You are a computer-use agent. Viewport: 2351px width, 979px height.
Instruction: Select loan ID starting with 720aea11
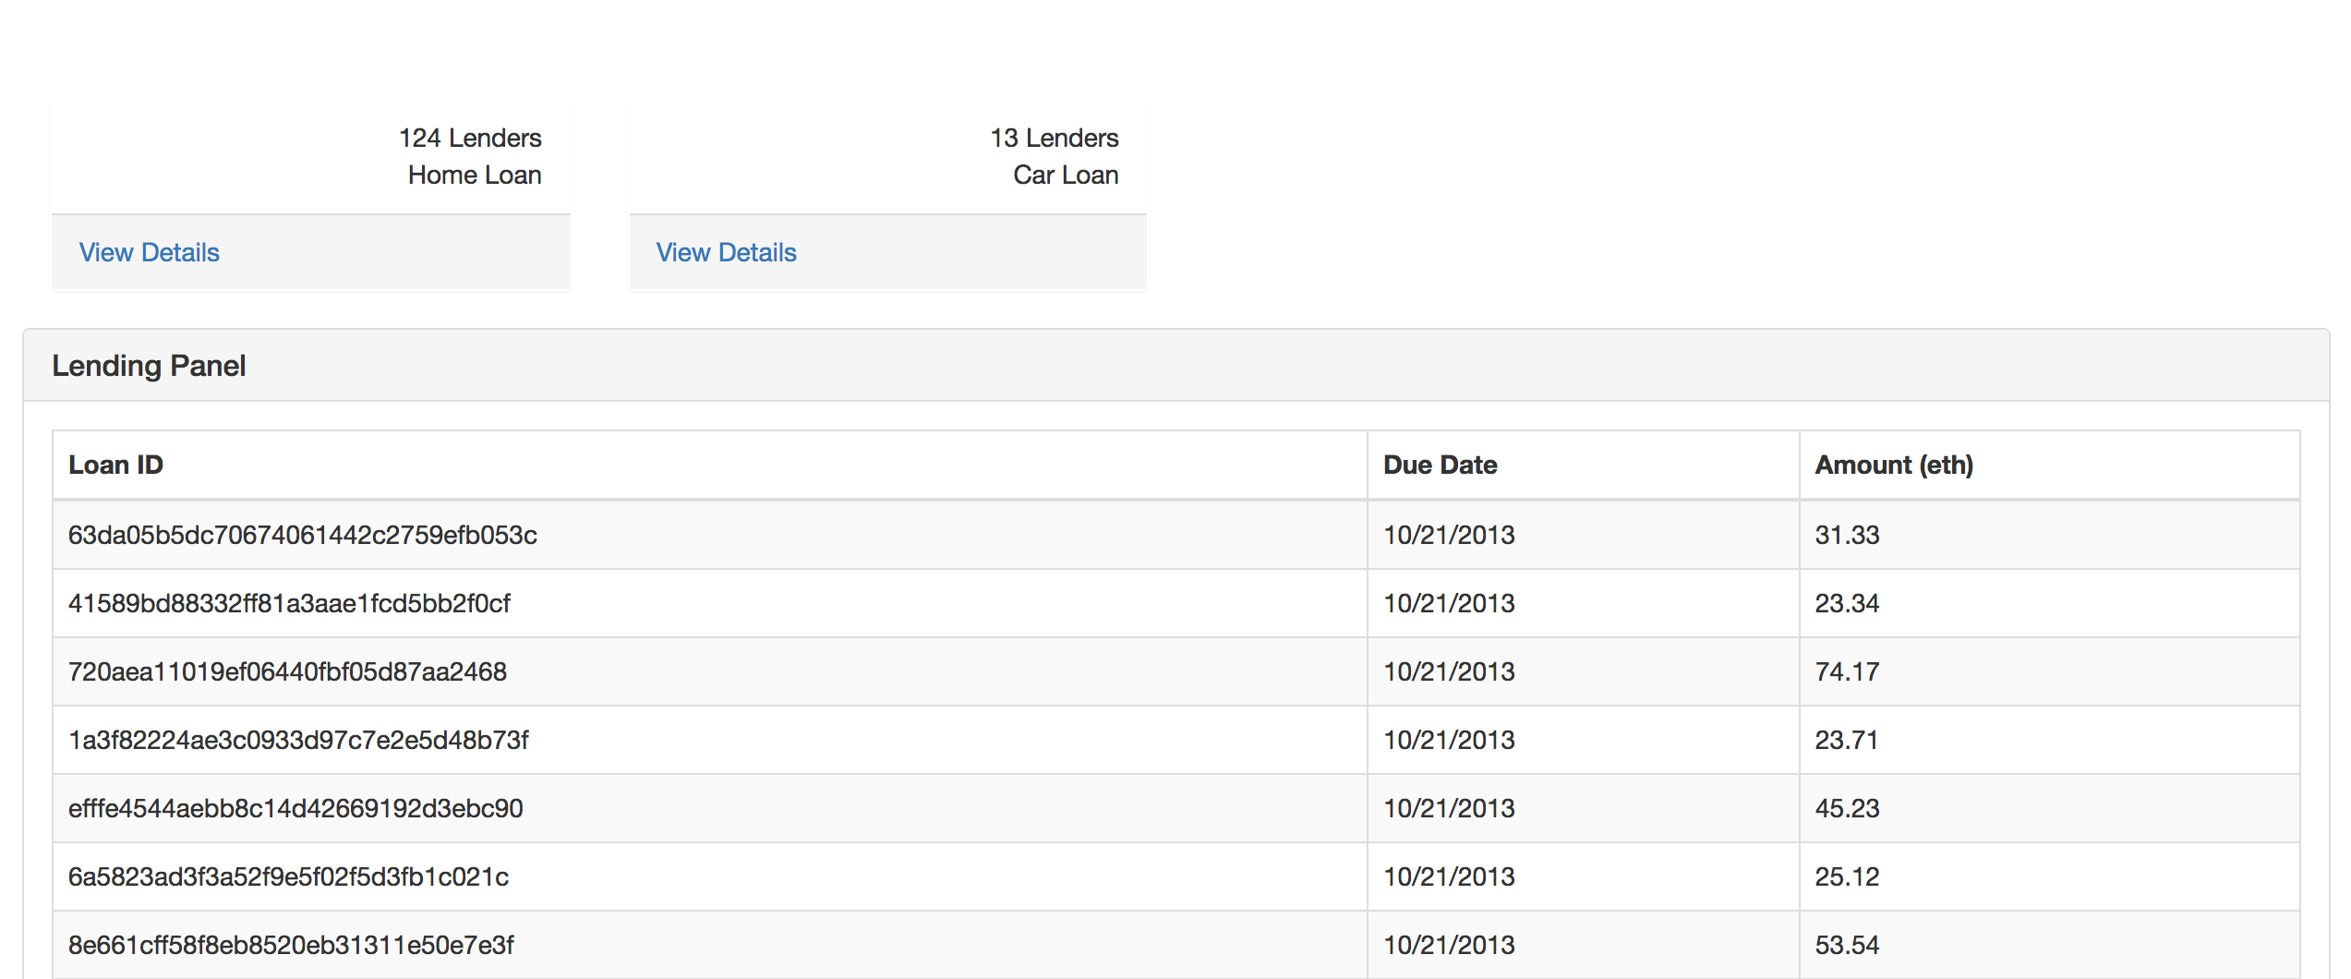tap(287, 671)
